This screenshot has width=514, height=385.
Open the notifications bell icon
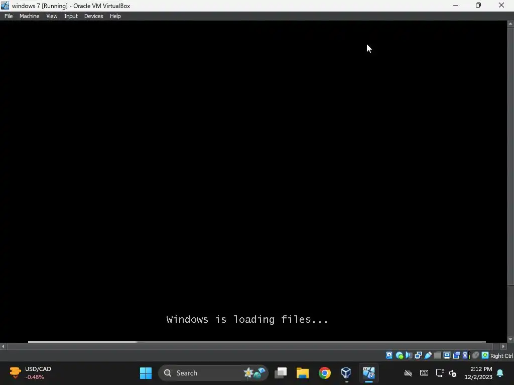point(500,373)
